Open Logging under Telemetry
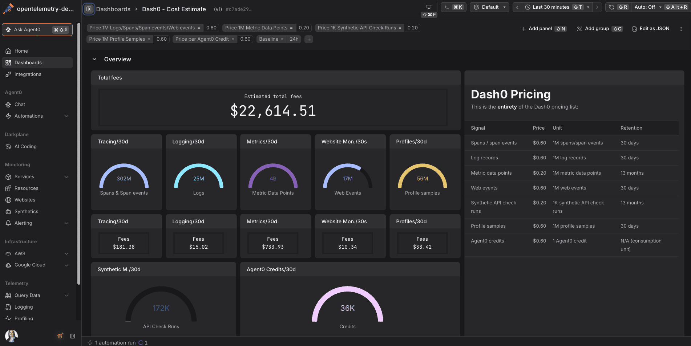Viewport: 691px width, 346px height. (x=37, y=307)
